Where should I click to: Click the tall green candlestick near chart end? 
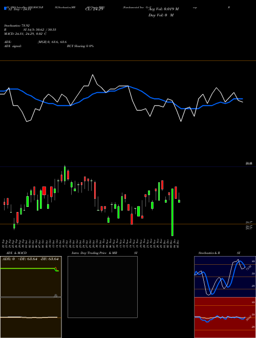point(173,213)
